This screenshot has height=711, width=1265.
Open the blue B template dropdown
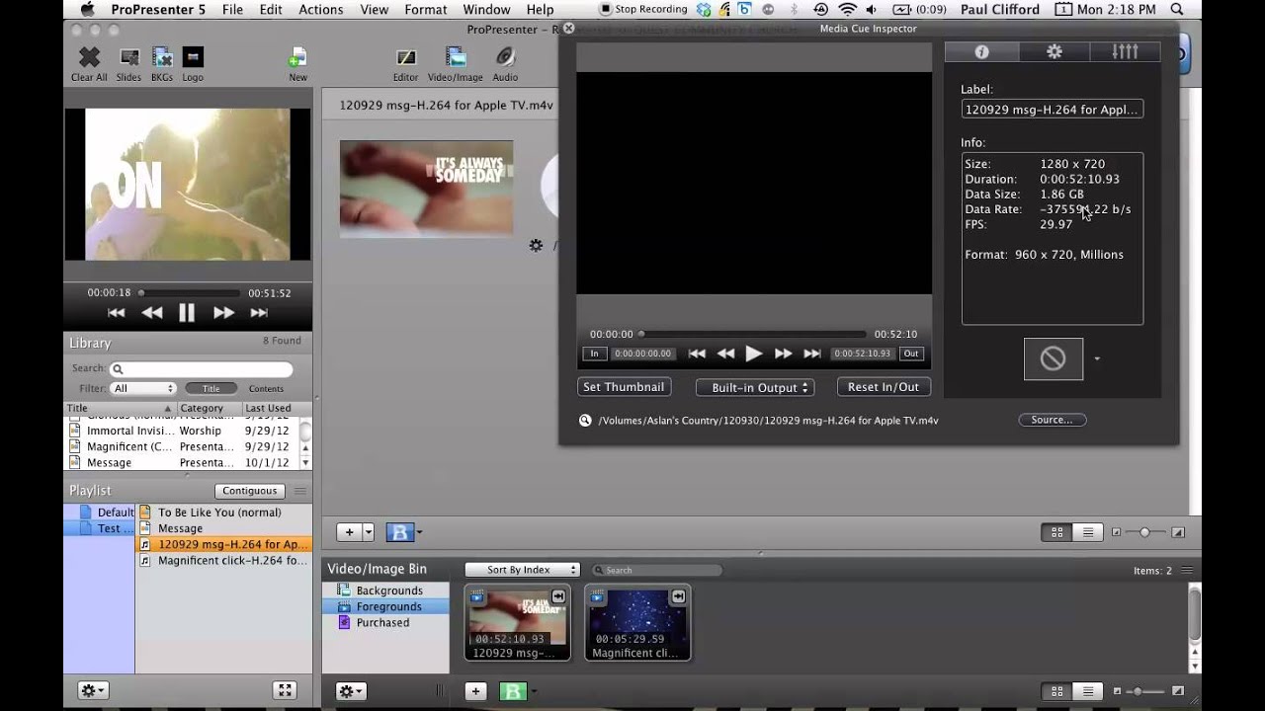403,532
